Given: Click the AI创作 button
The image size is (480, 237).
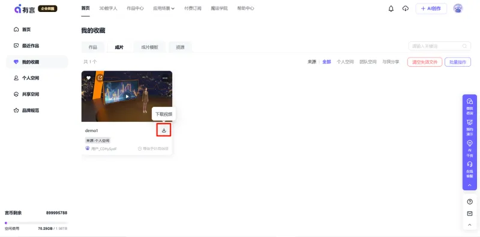Looking at the screenshot, I should click(x=431, y=8).
